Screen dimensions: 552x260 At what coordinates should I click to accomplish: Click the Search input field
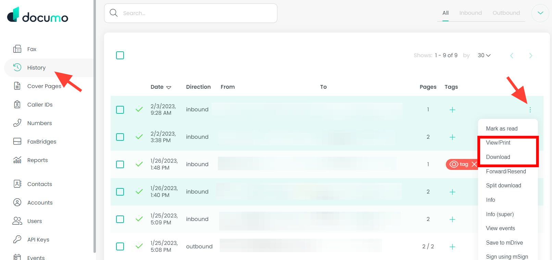pyautogui.click(x=195, y=13)
